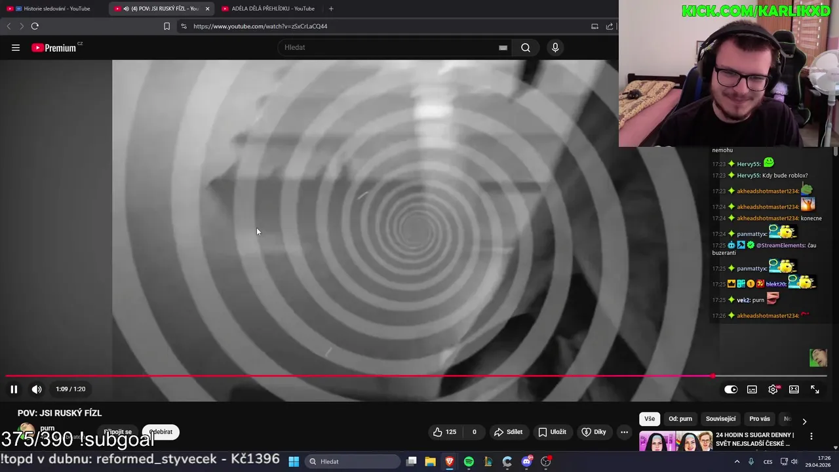Viewport: 839px width, 472px height.
Task: Click the progress bar scrubber dot
Action: 712,376
